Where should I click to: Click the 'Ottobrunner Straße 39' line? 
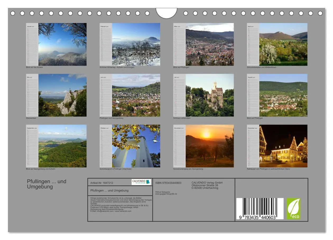click(x=205, y=185)
